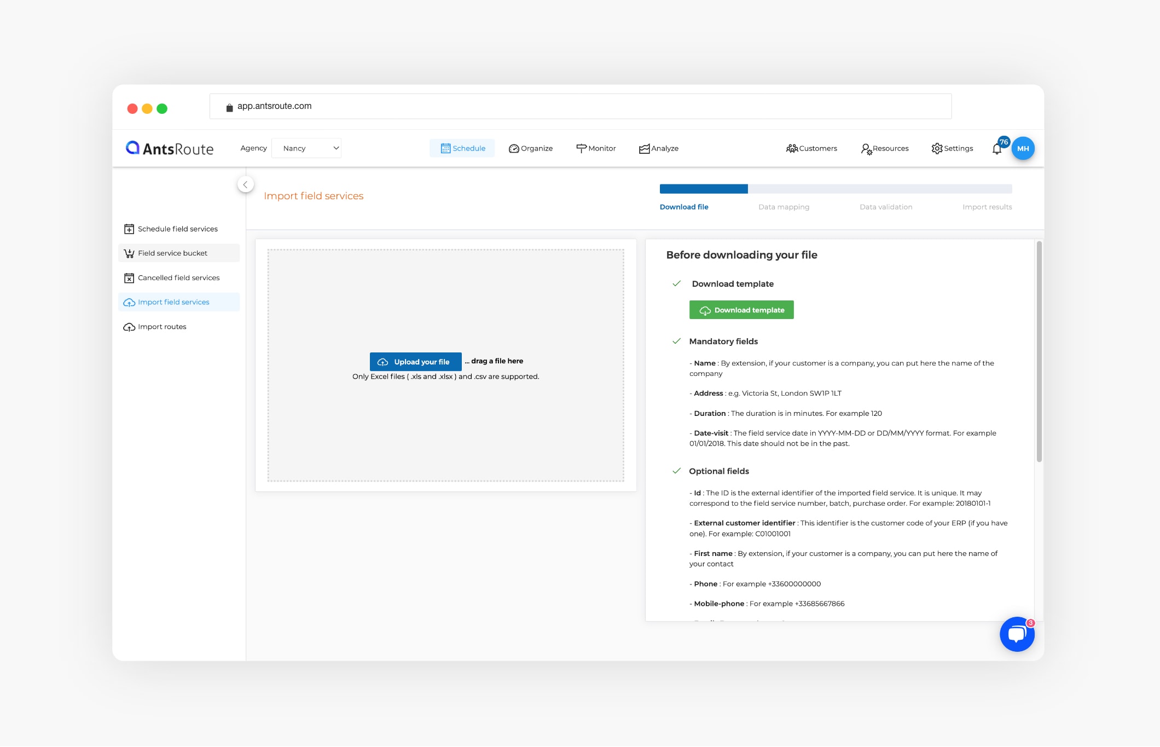The image size is (1160, 747).
Task: Open the Agency dropdown showing Nancy
Action: pos(306,148)
